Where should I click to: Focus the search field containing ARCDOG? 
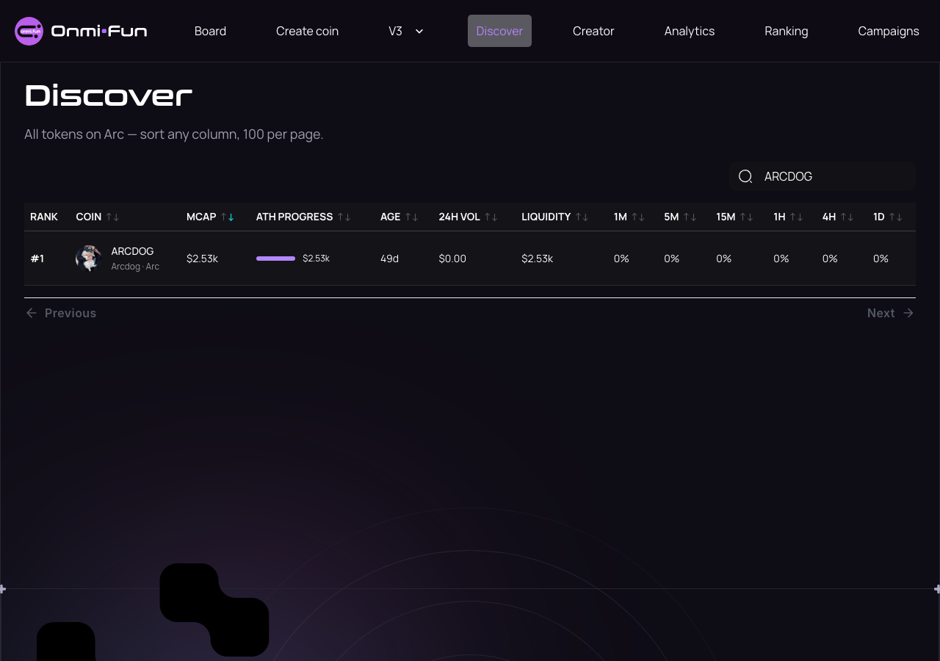point(822,176)
